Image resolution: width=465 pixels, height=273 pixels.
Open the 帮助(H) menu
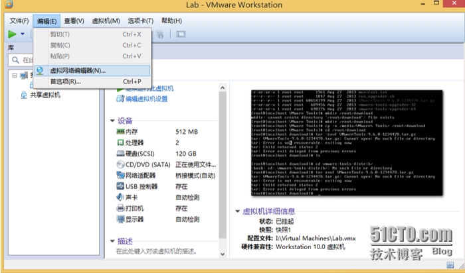171,21
